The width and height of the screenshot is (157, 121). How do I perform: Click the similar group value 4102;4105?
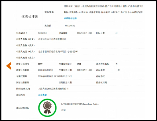[70, 26]
